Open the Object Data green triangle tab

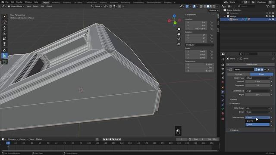click(x=223, y=109)
